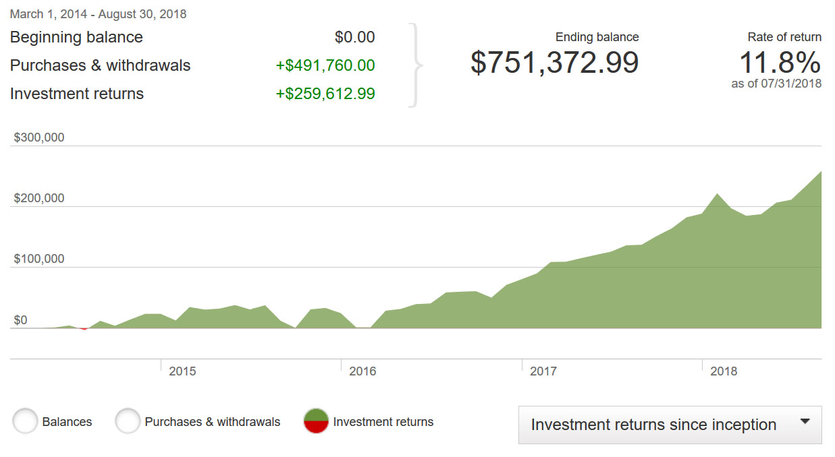Select the Balances radio button
835x457 pixels.
click(x=25, y=422)
